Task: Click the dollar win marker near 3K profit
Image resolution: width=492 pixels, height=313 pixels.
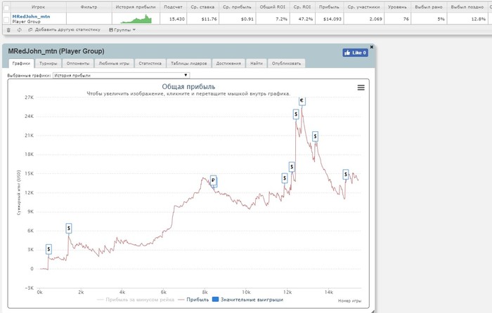Action: pos(48,249)
